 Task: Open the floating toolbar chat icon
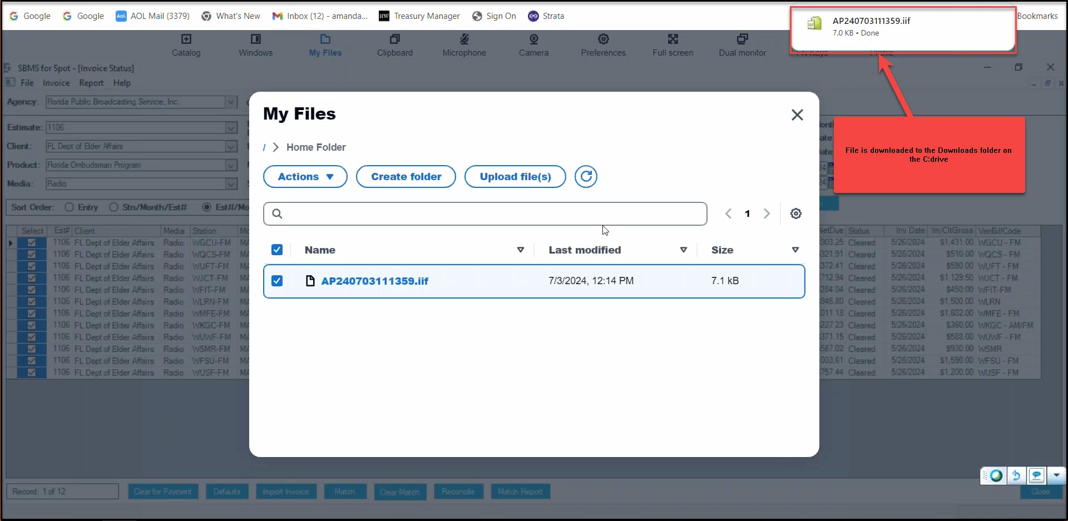click(1036, 475)
